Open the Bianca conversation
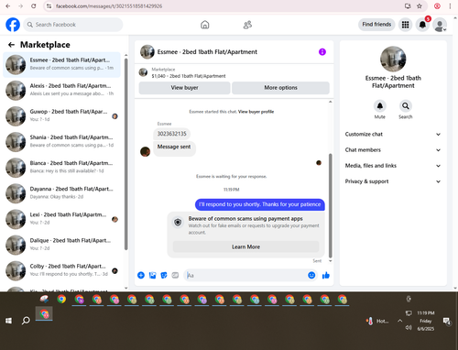The height and width of the screenshot is (350, 458). point(61,168)
